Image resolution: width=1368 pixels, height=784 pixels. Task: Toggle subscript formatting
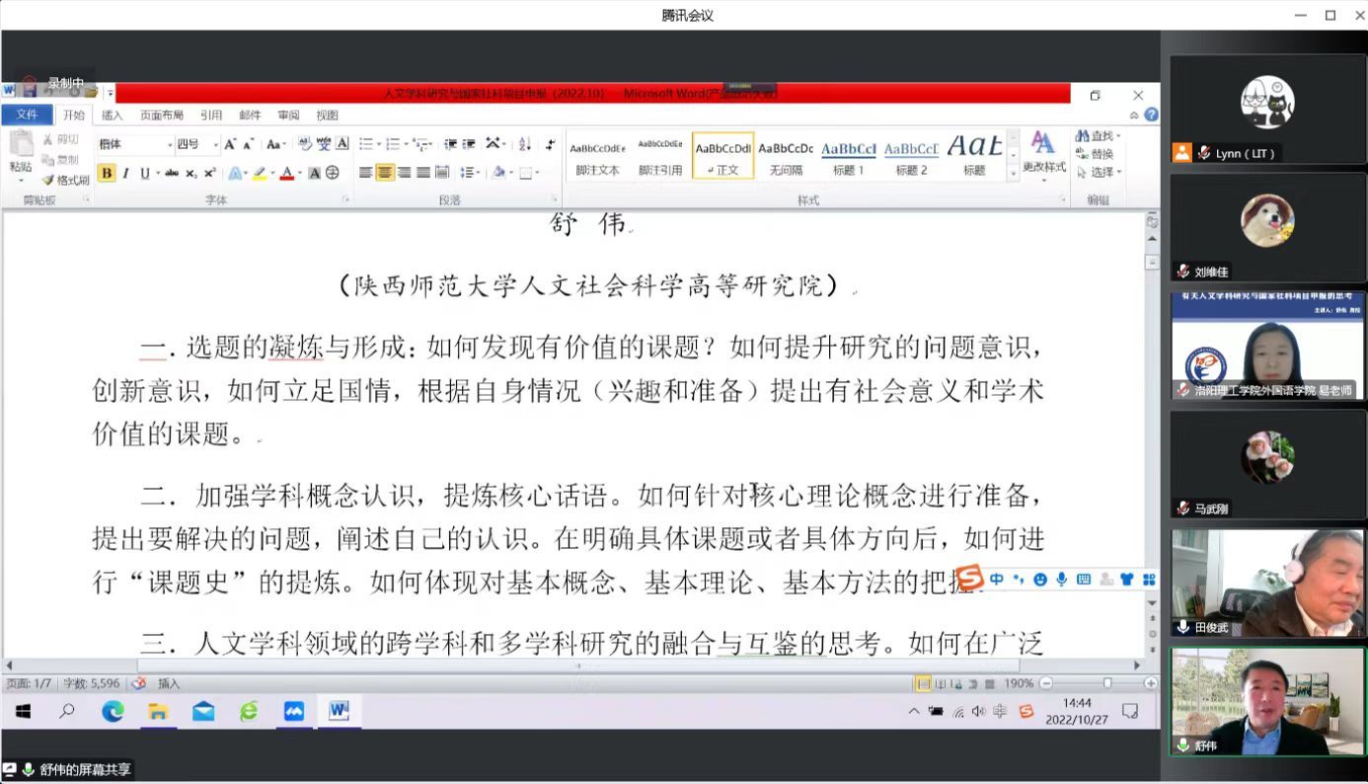(x=190, y=173)
